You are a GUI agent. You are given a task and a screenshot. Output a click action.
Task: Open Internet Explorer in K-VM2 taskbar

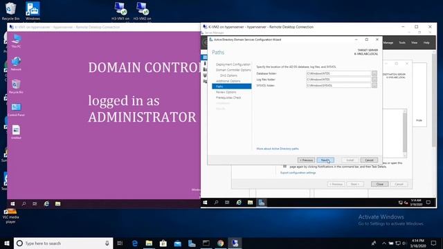tap(239, 203)
